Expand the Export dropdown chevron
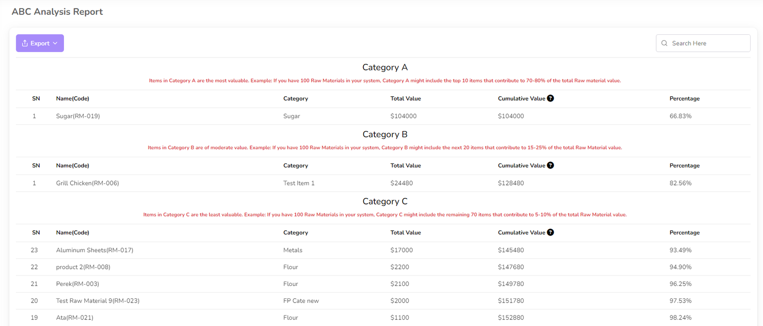This screenshot has width=763, height=326. coord(55,43)
